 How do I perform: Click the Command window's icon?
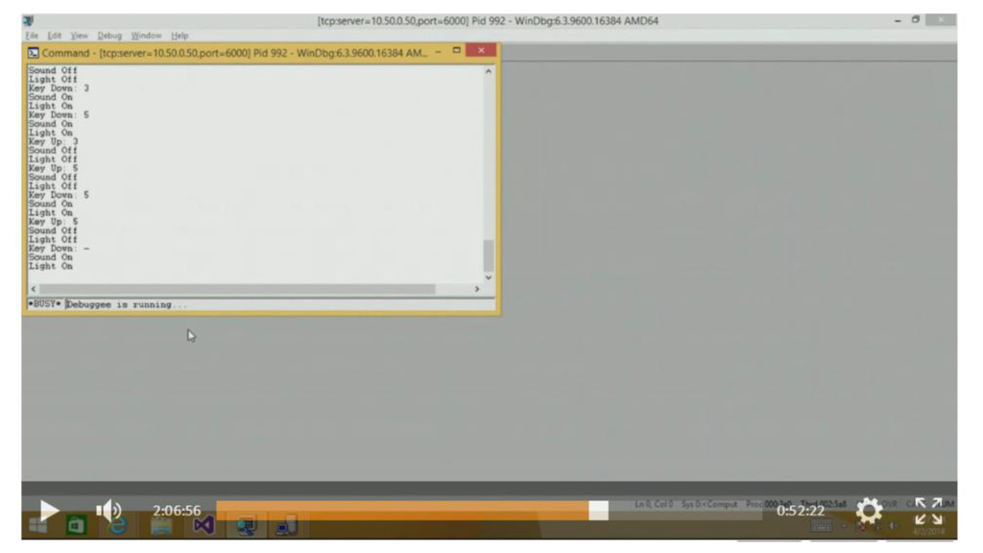coord(34,53)
